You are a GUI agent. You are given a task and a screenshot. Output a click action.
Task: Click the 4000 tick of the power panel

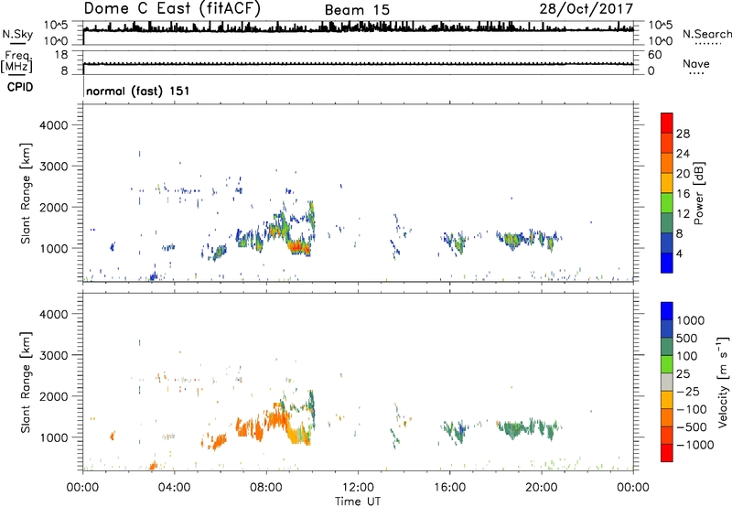click(x=53, y=125)
